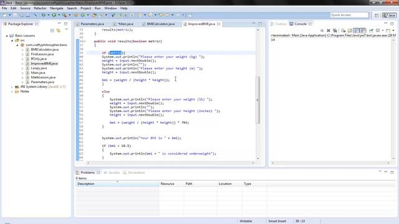Viewport: 399px width, 224px height.
Task: Click the Location column header
Action: 229,184
